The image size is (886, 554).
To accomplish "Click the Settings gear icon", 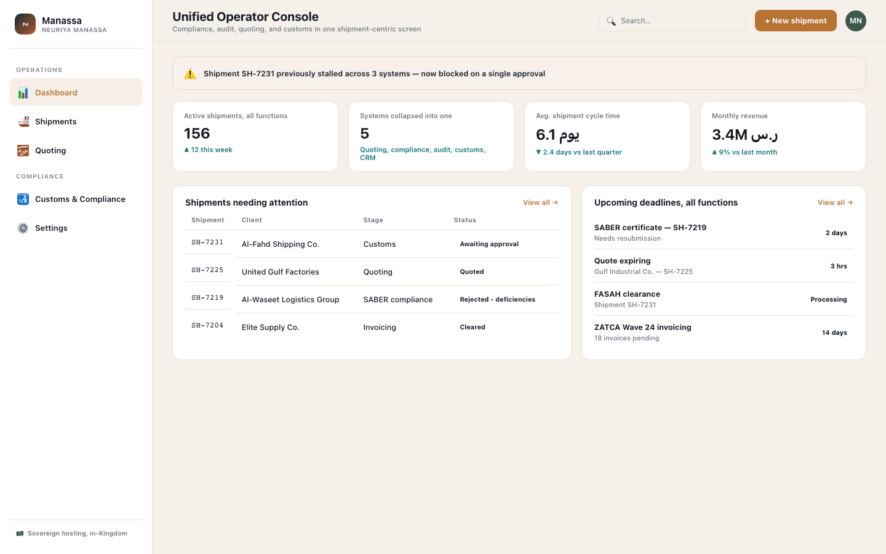I will tap(23, 228).
